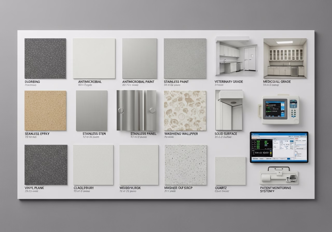The width and height of the screenshot is (332, 232).
Task: Pick the white ANTIMICROBIAL swatch
Action: pos(94,59)
